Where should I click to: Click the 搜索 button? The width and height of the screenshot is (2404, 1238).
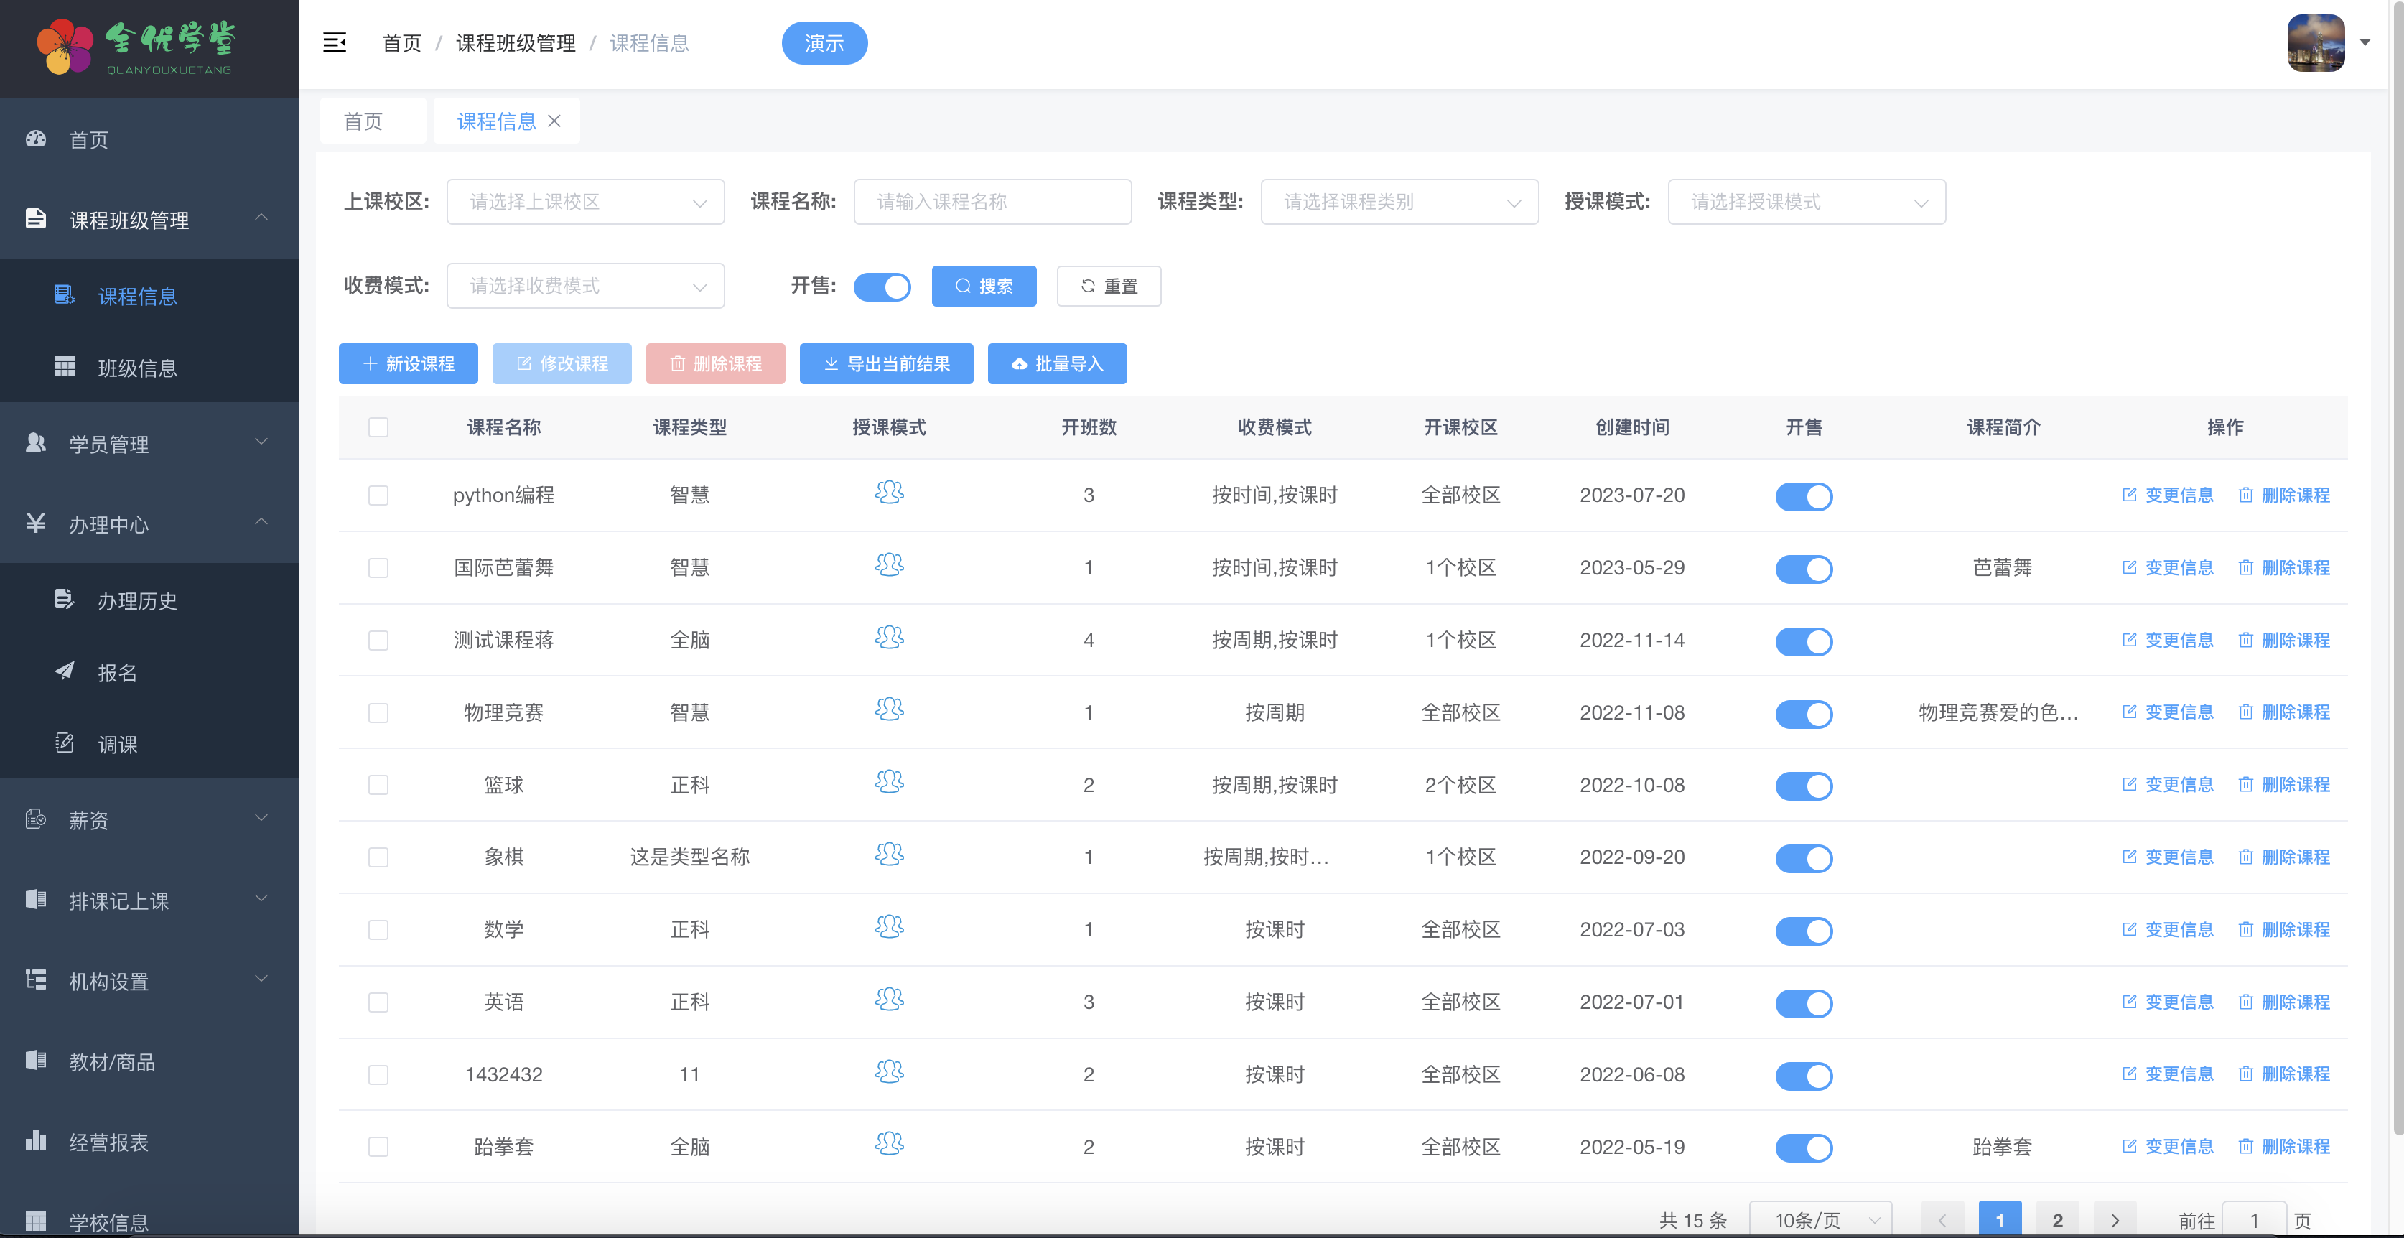click(x=984, y=286)
